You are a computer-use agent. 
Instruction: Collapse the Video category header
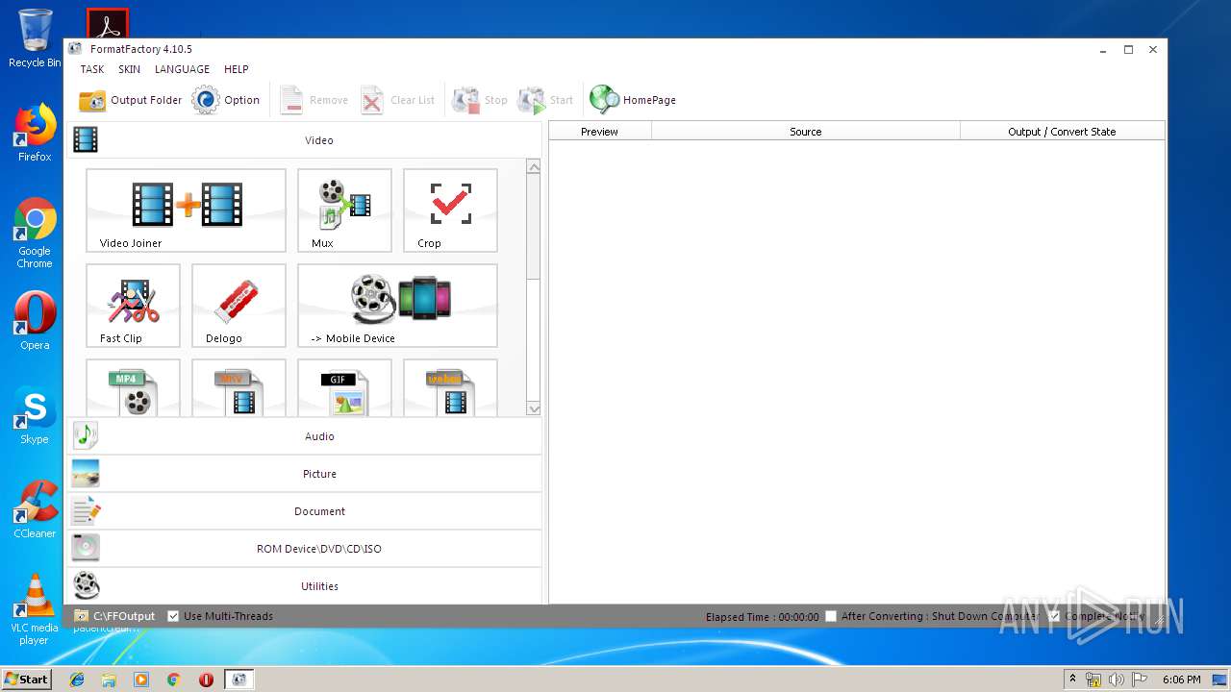pyautogui.click(x=305, y=140)
